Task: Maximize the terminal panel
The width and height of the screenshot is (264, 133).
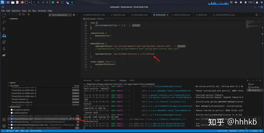Action: pyautogui.click(x=257, y=81)
